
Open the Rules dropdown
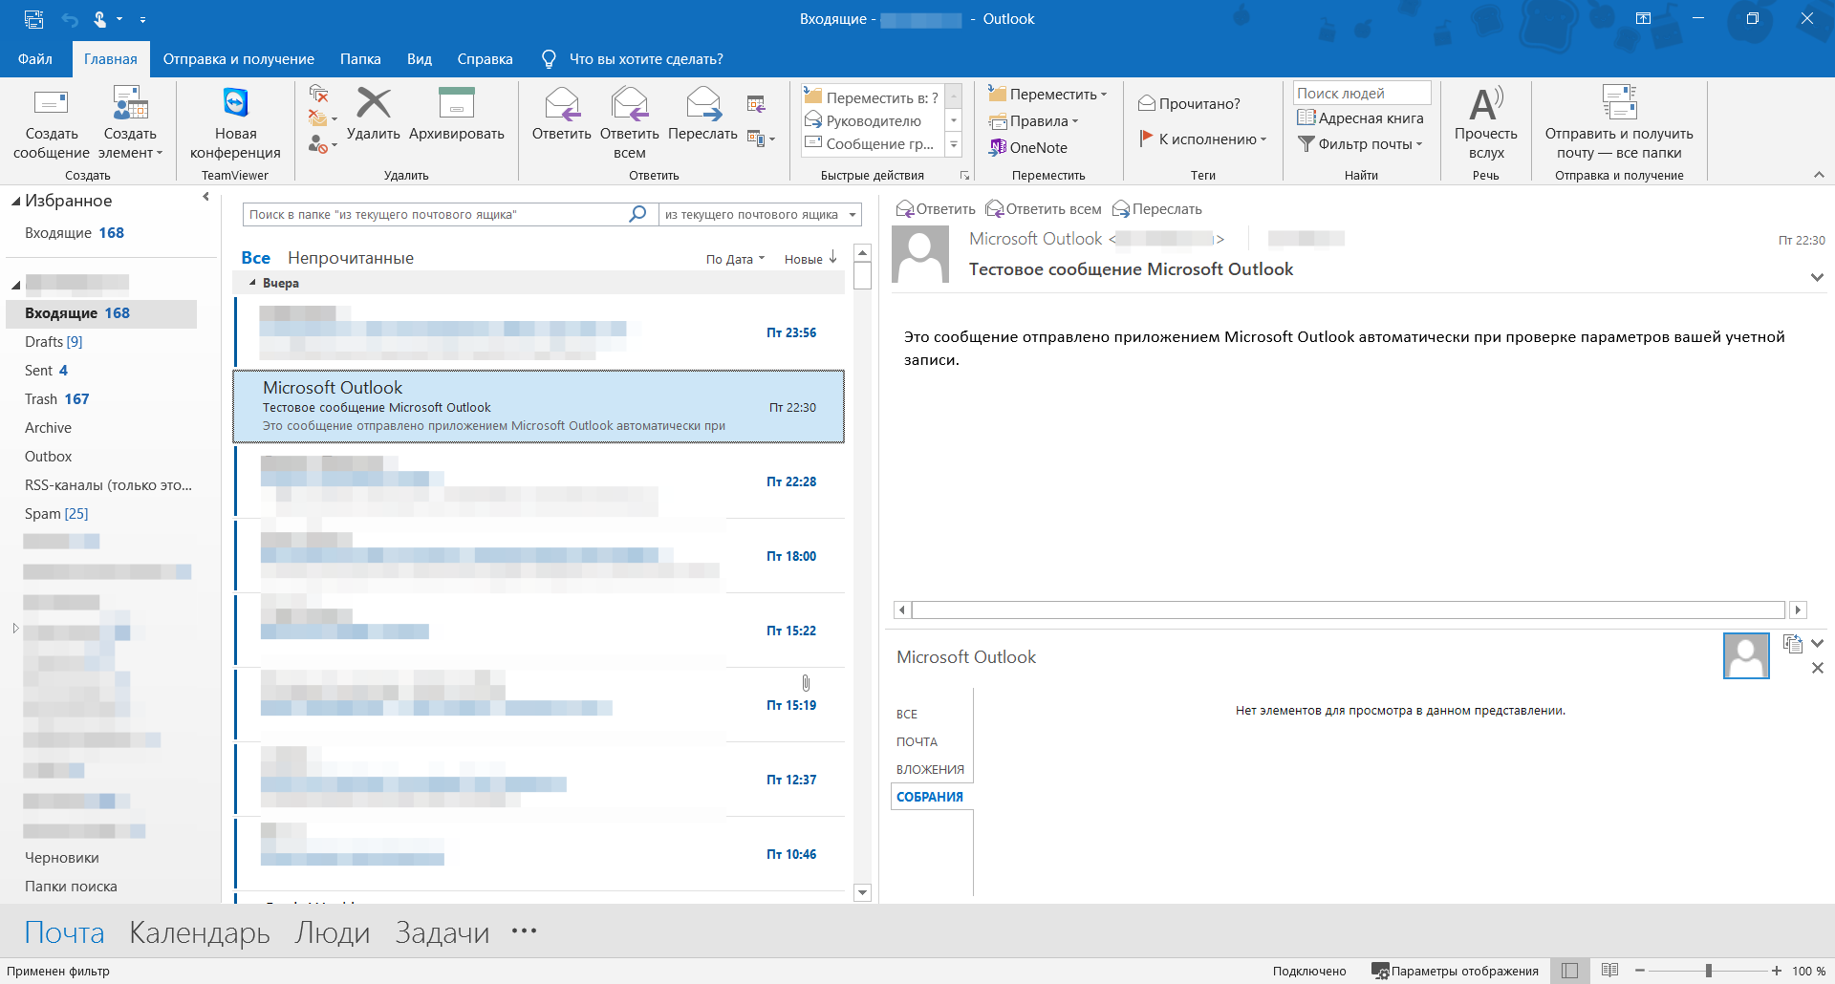click(x=1032, y=120)
